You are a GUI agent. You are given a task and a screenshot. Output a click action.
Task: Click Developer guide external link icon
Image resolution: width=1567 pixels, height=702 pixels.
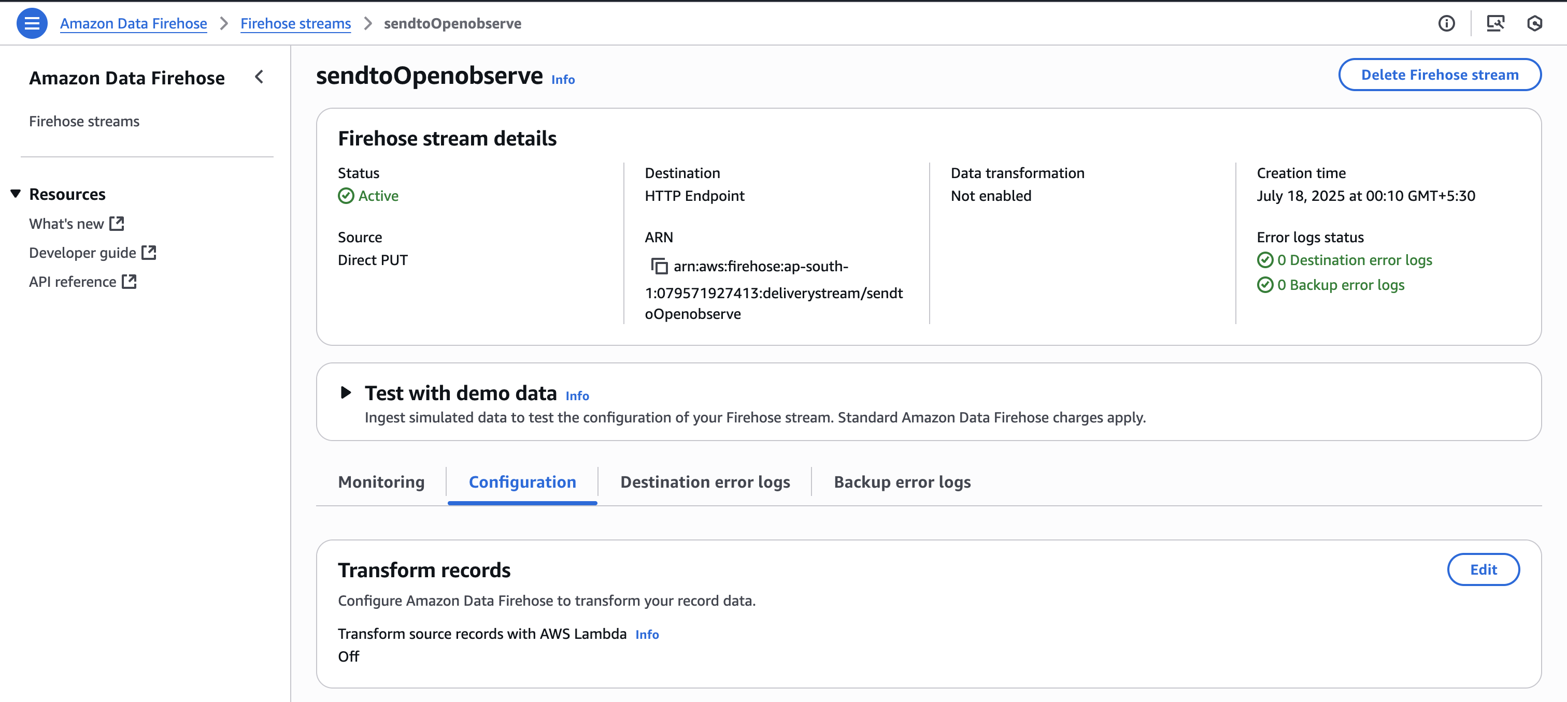click(149, 252)
